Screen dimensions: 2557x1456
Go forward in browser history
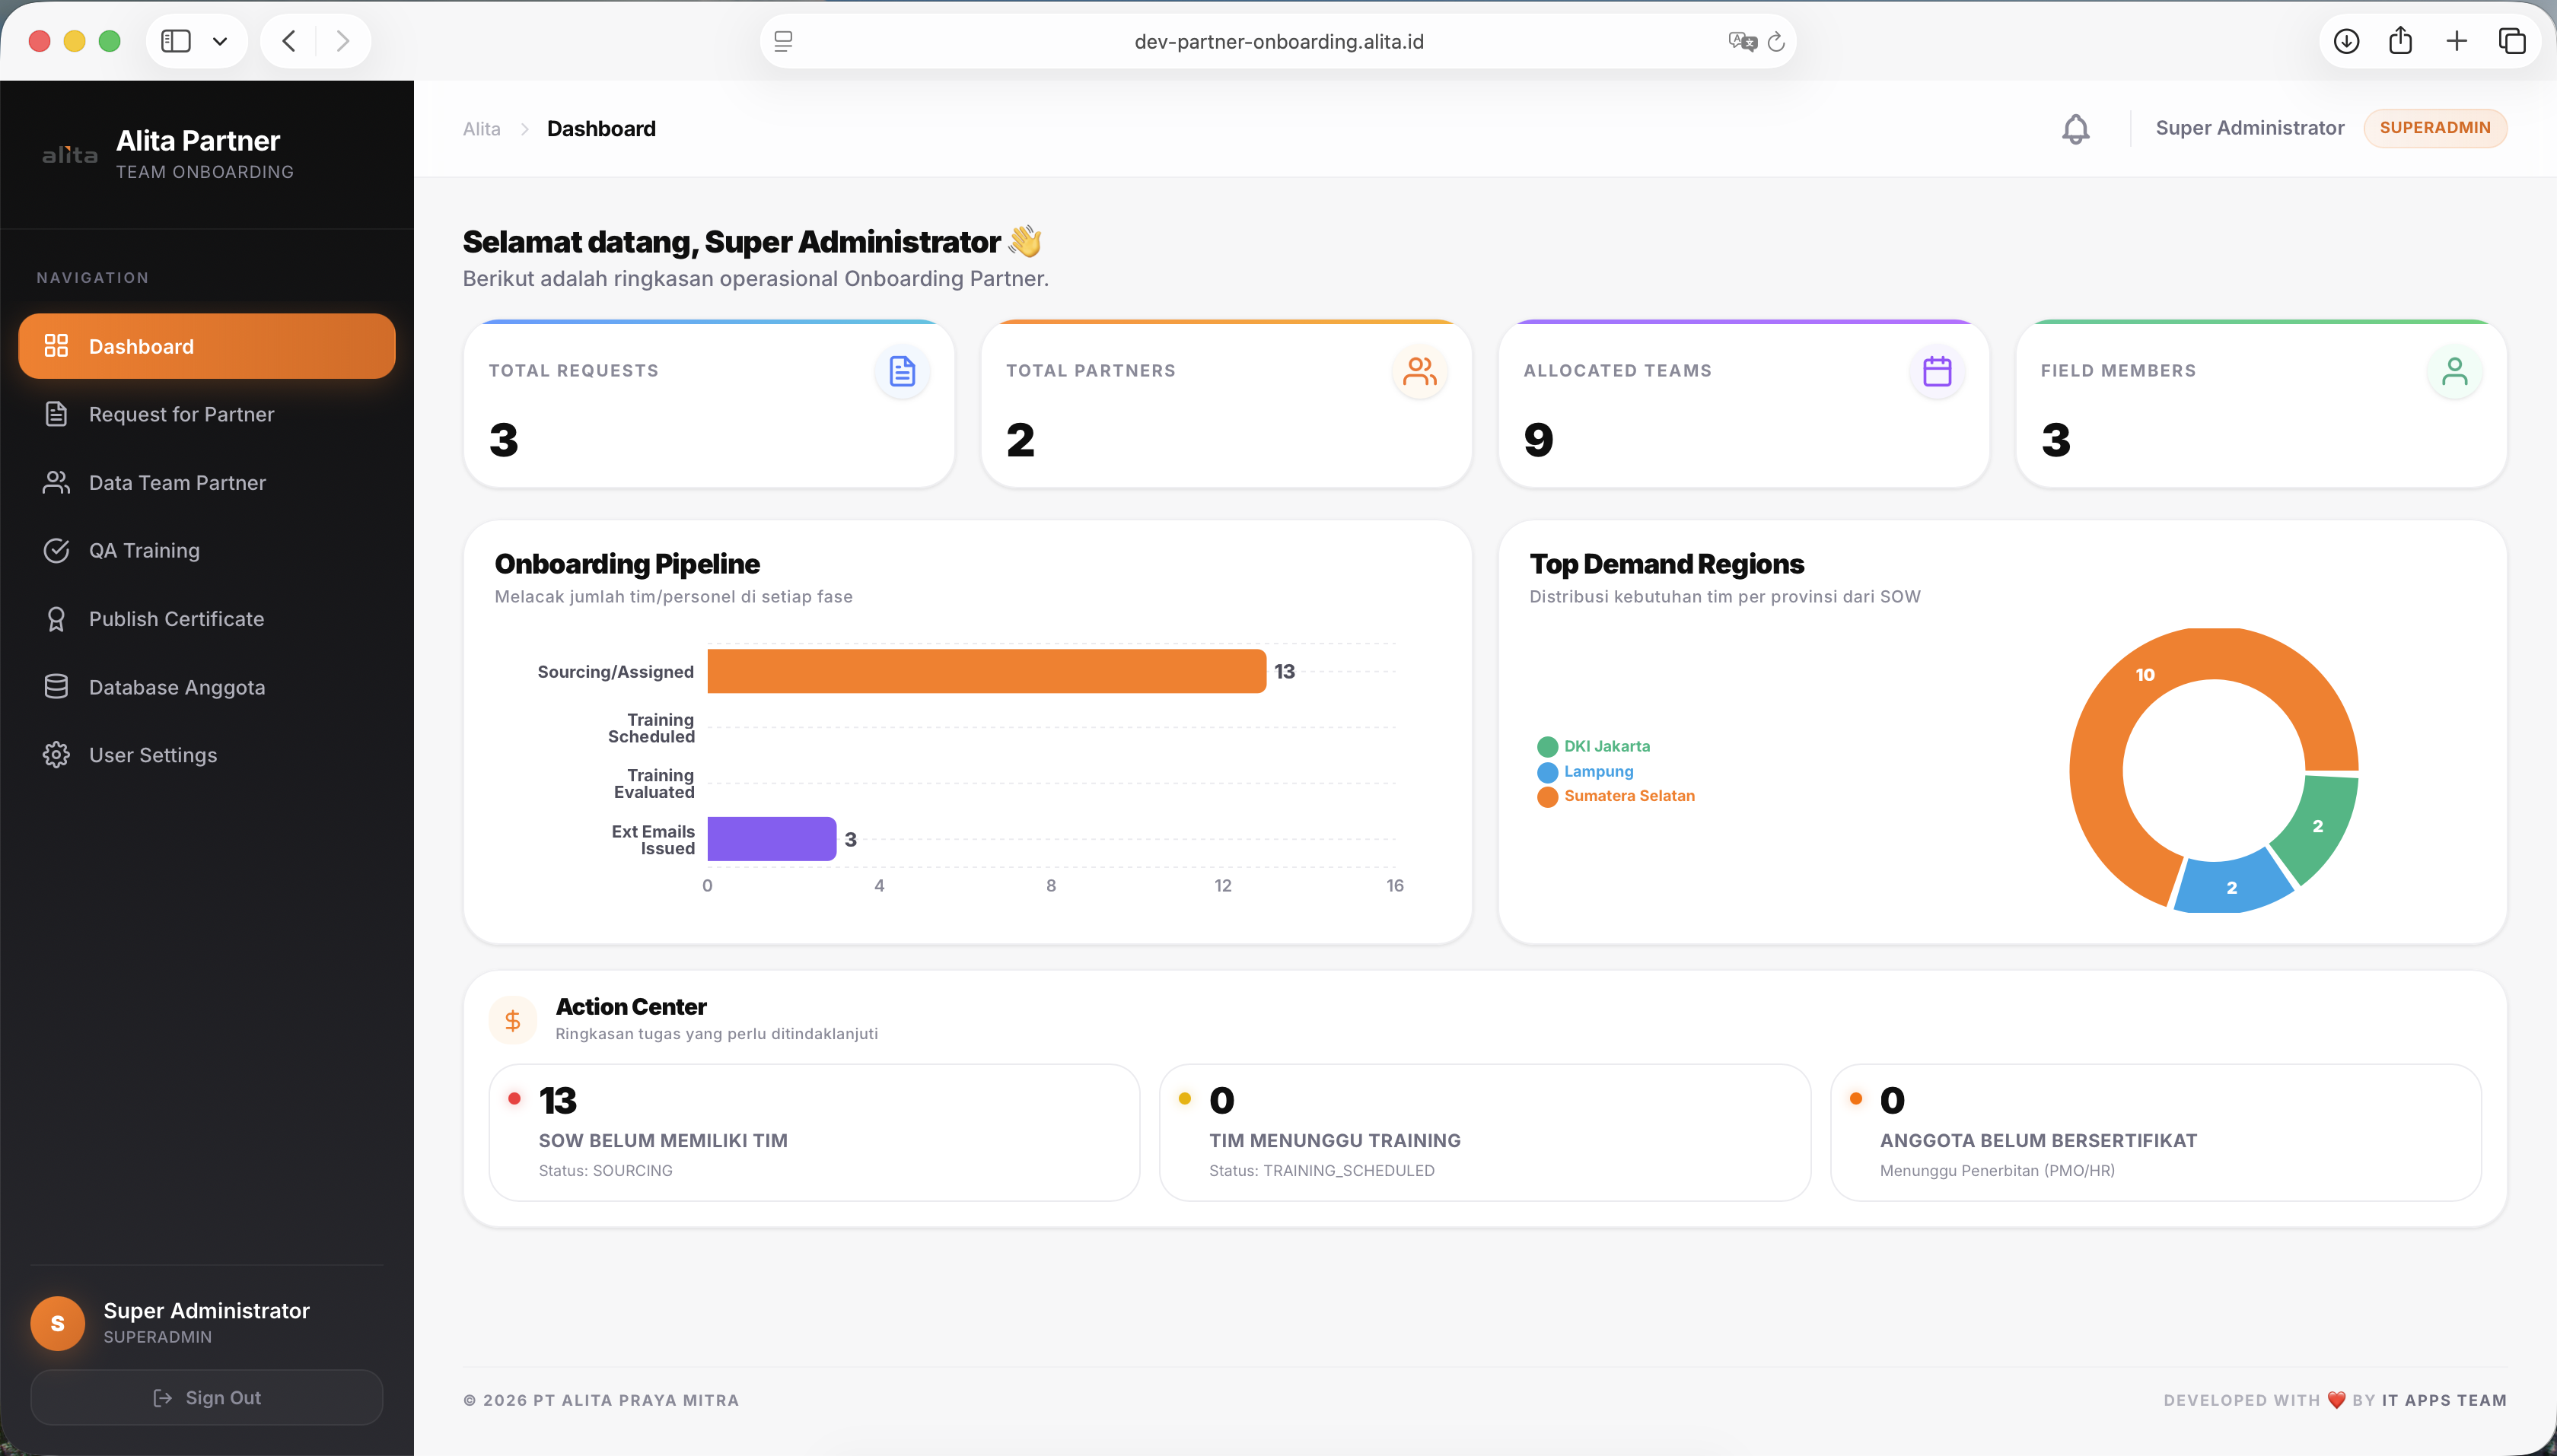(x=342, y=41)
